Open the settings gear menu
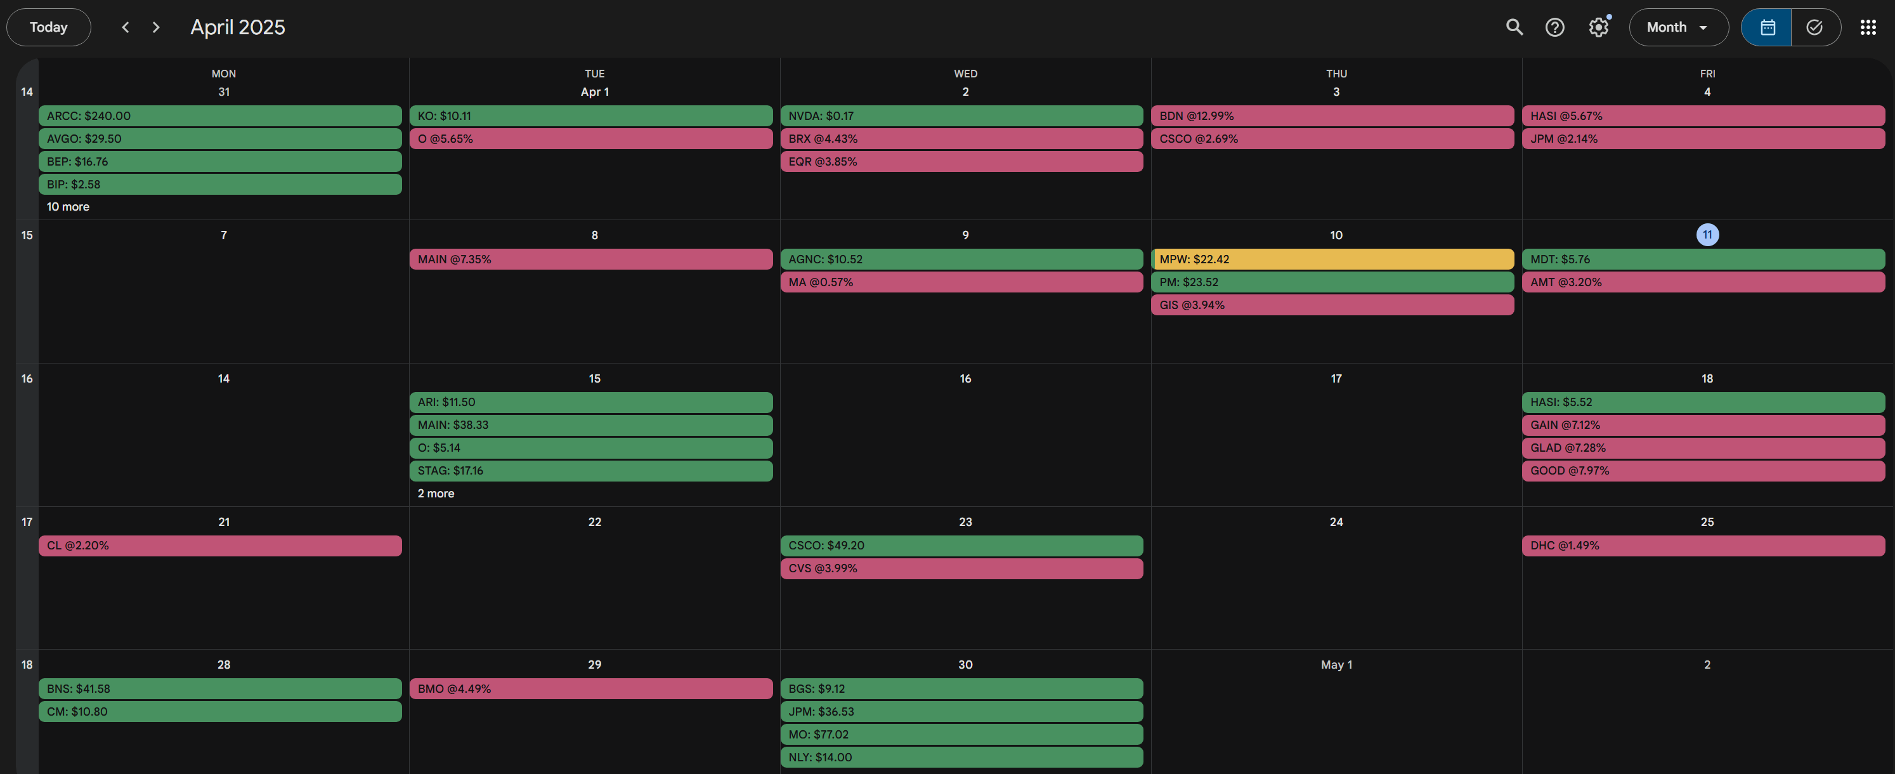This screenshot has width=1895, height=774. 1598,27
